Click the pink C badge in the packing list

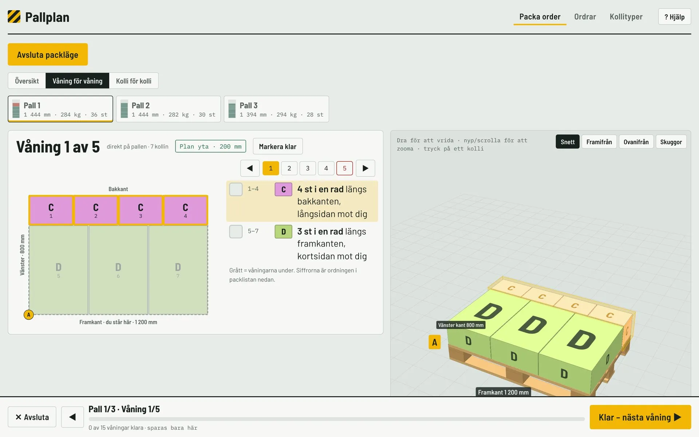tap(283, 189)
